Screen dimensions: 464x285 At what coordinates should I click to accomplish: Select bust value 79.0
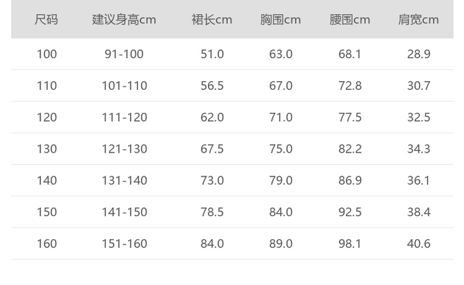click(281, 180)
